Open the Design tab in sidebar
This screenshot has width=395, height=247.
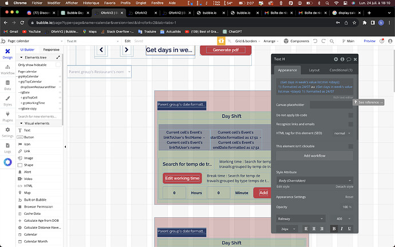pyautogui.click(x=7, y=54)
